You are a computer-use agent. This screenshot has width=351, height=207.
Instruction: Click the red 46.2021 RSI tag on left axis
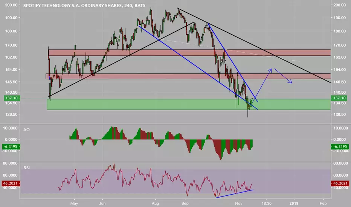[11, 183]
